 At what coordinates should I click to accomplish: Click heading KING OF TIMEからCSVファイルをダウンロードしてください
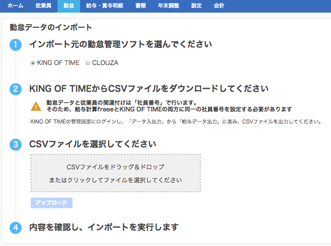click(149, 89)
